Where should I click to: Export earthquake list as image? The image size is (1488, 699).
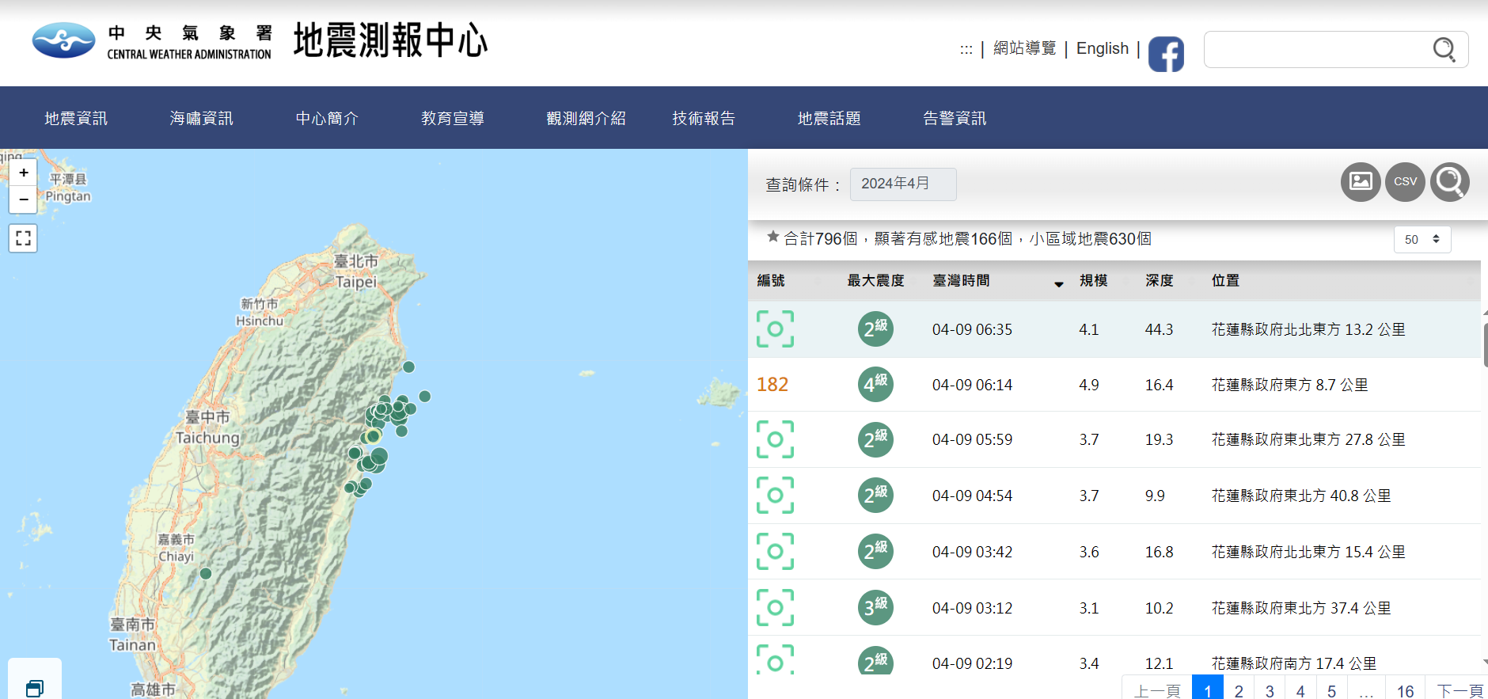point(1360,182)
